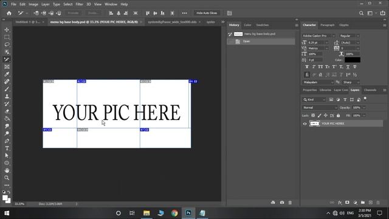Screen dimensions: 389x219
Task: Select the Zoom tool in toolbox
Action: click(7, 178)
